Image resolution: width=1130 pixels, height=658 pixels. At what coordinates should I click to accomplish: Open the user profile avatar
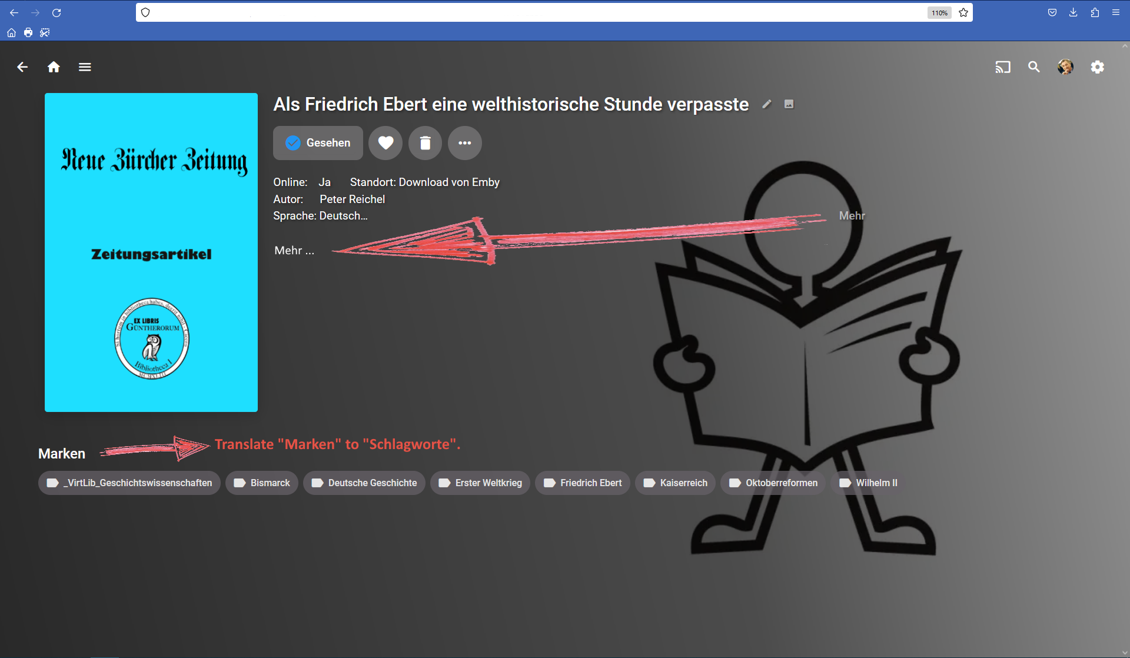click(1065, 67)
